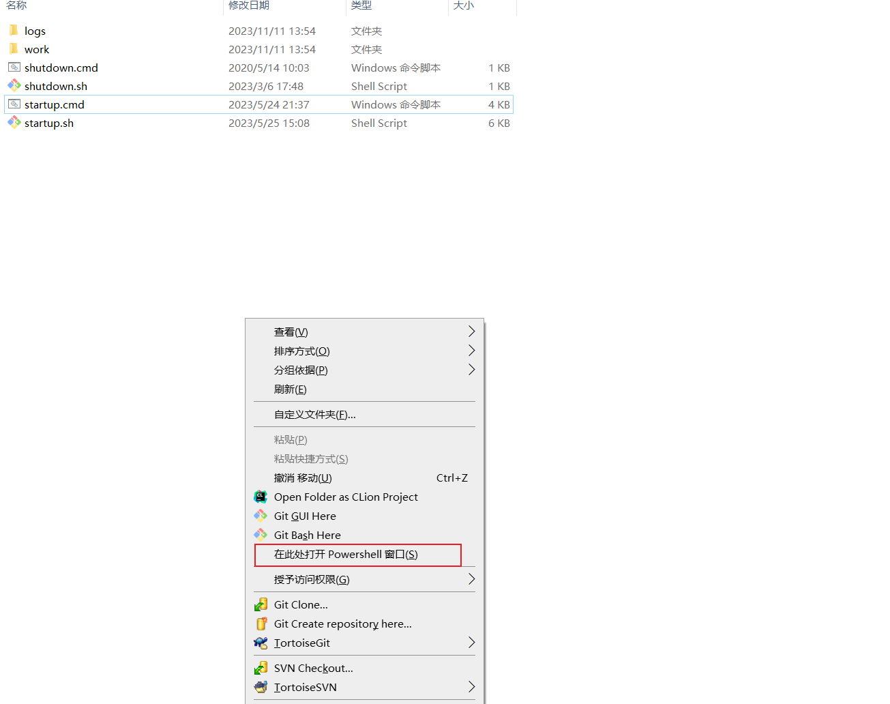Expand the 分组依据(P) submenu arrow

[x=471, y=370]
